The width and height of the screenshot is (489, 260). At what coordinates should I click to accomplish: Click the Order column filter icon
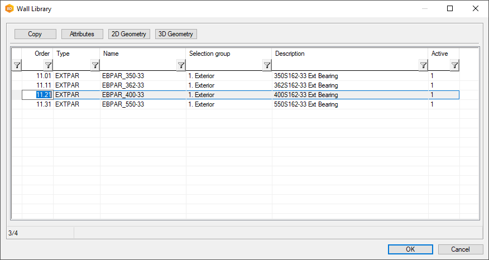[x=49, y=65]
